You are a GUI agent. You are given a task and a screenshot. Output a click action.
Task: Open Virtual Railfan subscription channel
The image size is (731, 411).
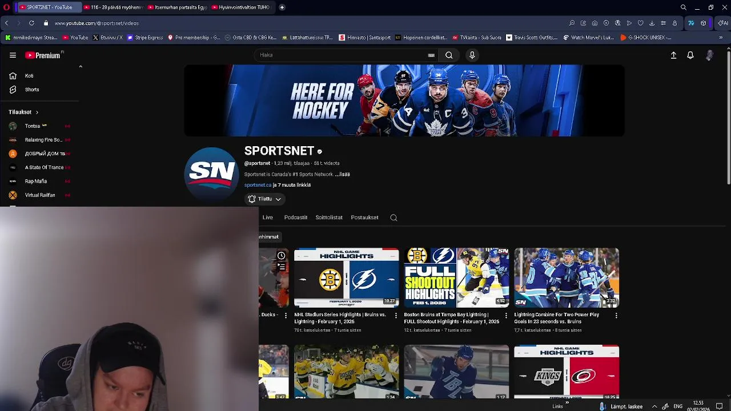click(40, 195)
